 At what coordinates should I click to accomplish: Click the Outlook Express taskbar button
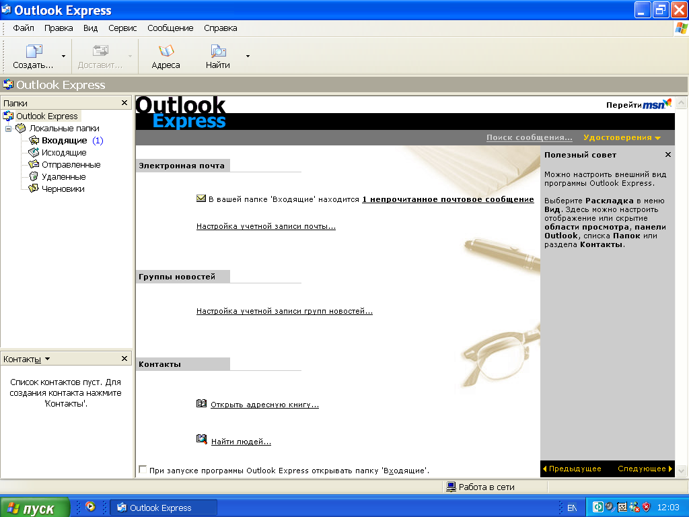point(163,508)
